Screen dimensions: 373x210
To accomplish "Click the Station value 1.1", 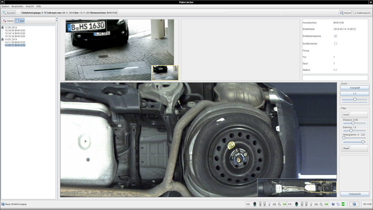I will click(x=335, y=70).
